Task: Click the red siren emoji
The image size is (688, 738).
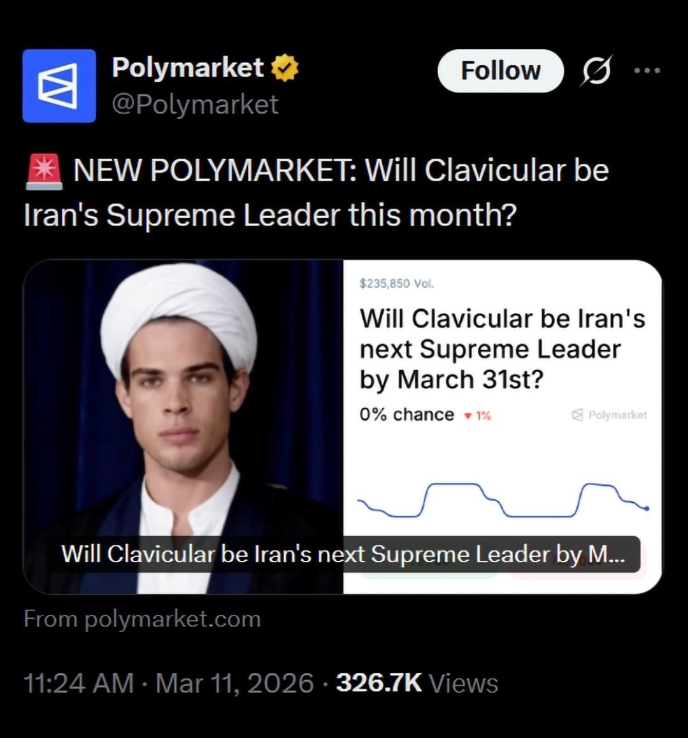Action: 44,171
